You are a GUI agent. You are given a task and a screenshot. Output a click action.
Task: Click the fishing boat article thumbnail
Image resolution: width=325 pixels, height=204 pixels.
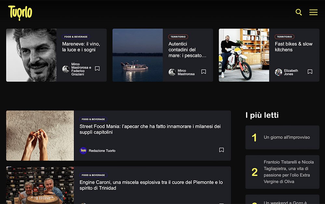137,55
